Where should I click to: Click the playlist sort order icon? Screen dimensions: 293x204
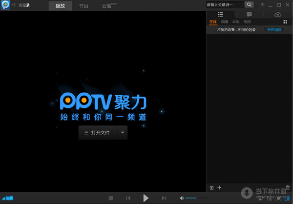click(211, 188)
